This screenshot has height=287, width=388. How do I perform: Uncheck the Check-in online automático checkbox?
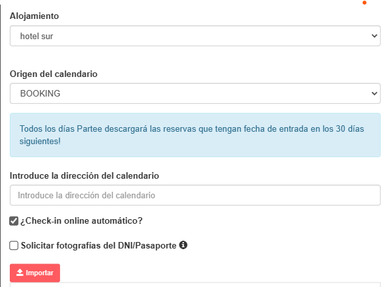[x=14, y=221]
